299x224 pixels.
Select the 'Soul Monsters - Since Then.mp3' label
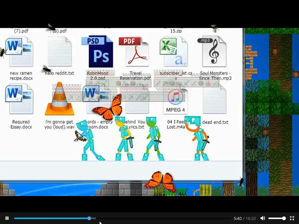tap(215, 76)
